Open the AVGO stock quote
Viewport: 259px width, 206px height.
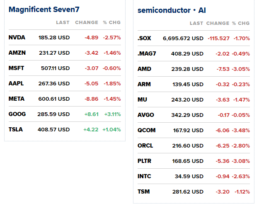tap(145, 115)
